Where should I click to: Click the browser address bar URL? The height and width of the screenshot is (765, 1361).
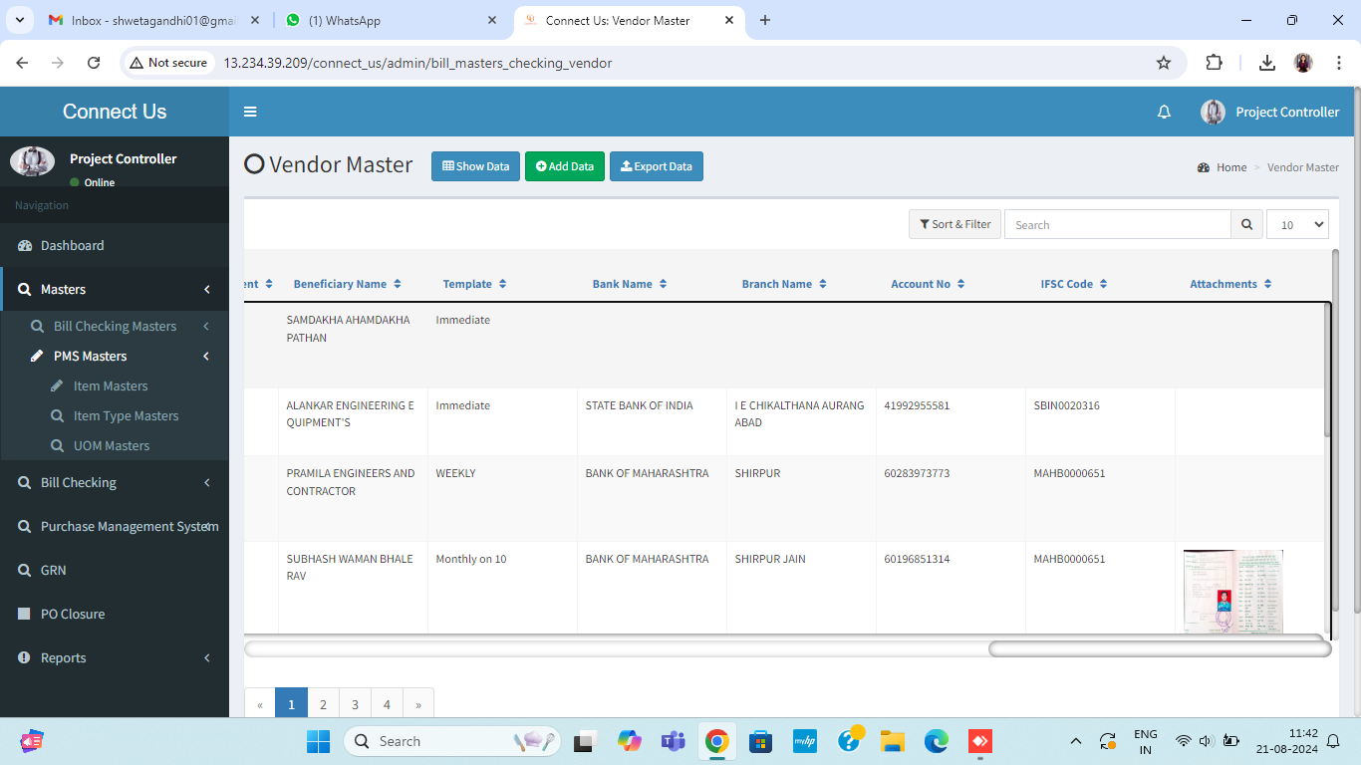417,63
